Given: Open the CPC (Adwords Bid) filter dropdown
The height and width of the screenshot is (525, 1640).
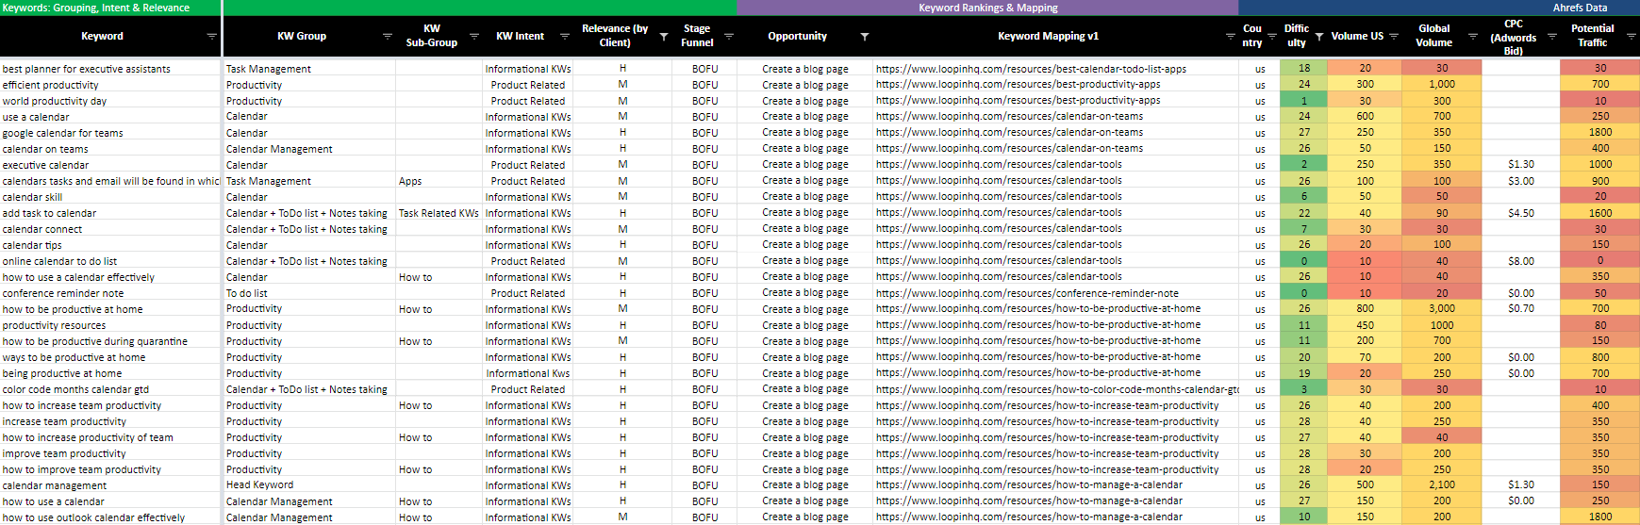Looking at the screenshot, I should click(x=1551, y=37).
